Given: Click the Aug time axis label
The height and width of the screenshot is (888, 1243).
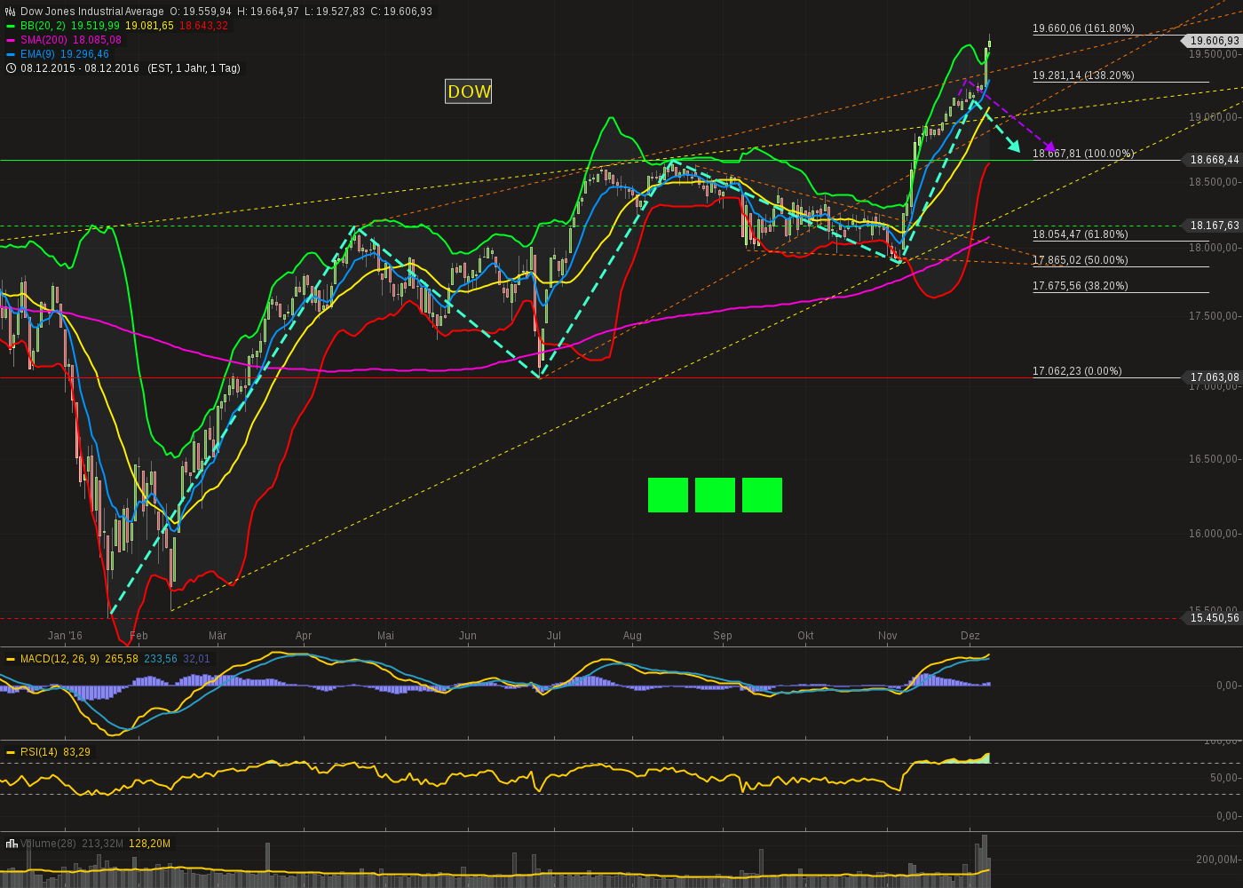Looking at the screenshot, I should 632,636.
